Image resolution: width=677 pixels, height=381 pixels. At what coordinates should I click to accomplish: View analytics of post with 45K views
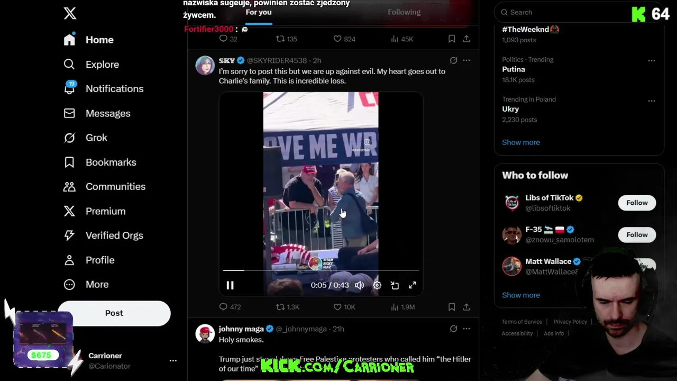pyautogui.click(x=401, y=39)
